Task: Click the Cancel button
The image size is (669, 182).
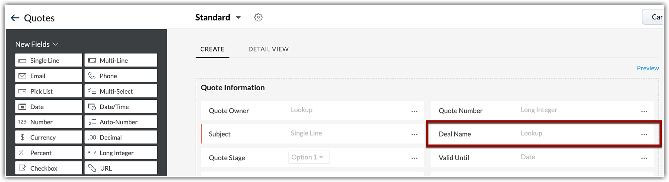Action: 654,17
